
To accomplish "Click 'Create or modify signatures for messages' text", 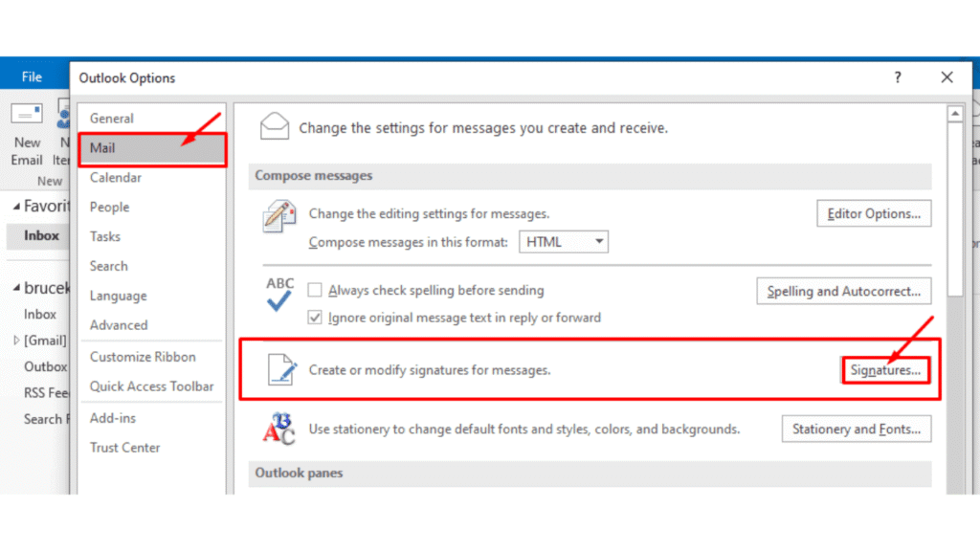I will (430, 370).
